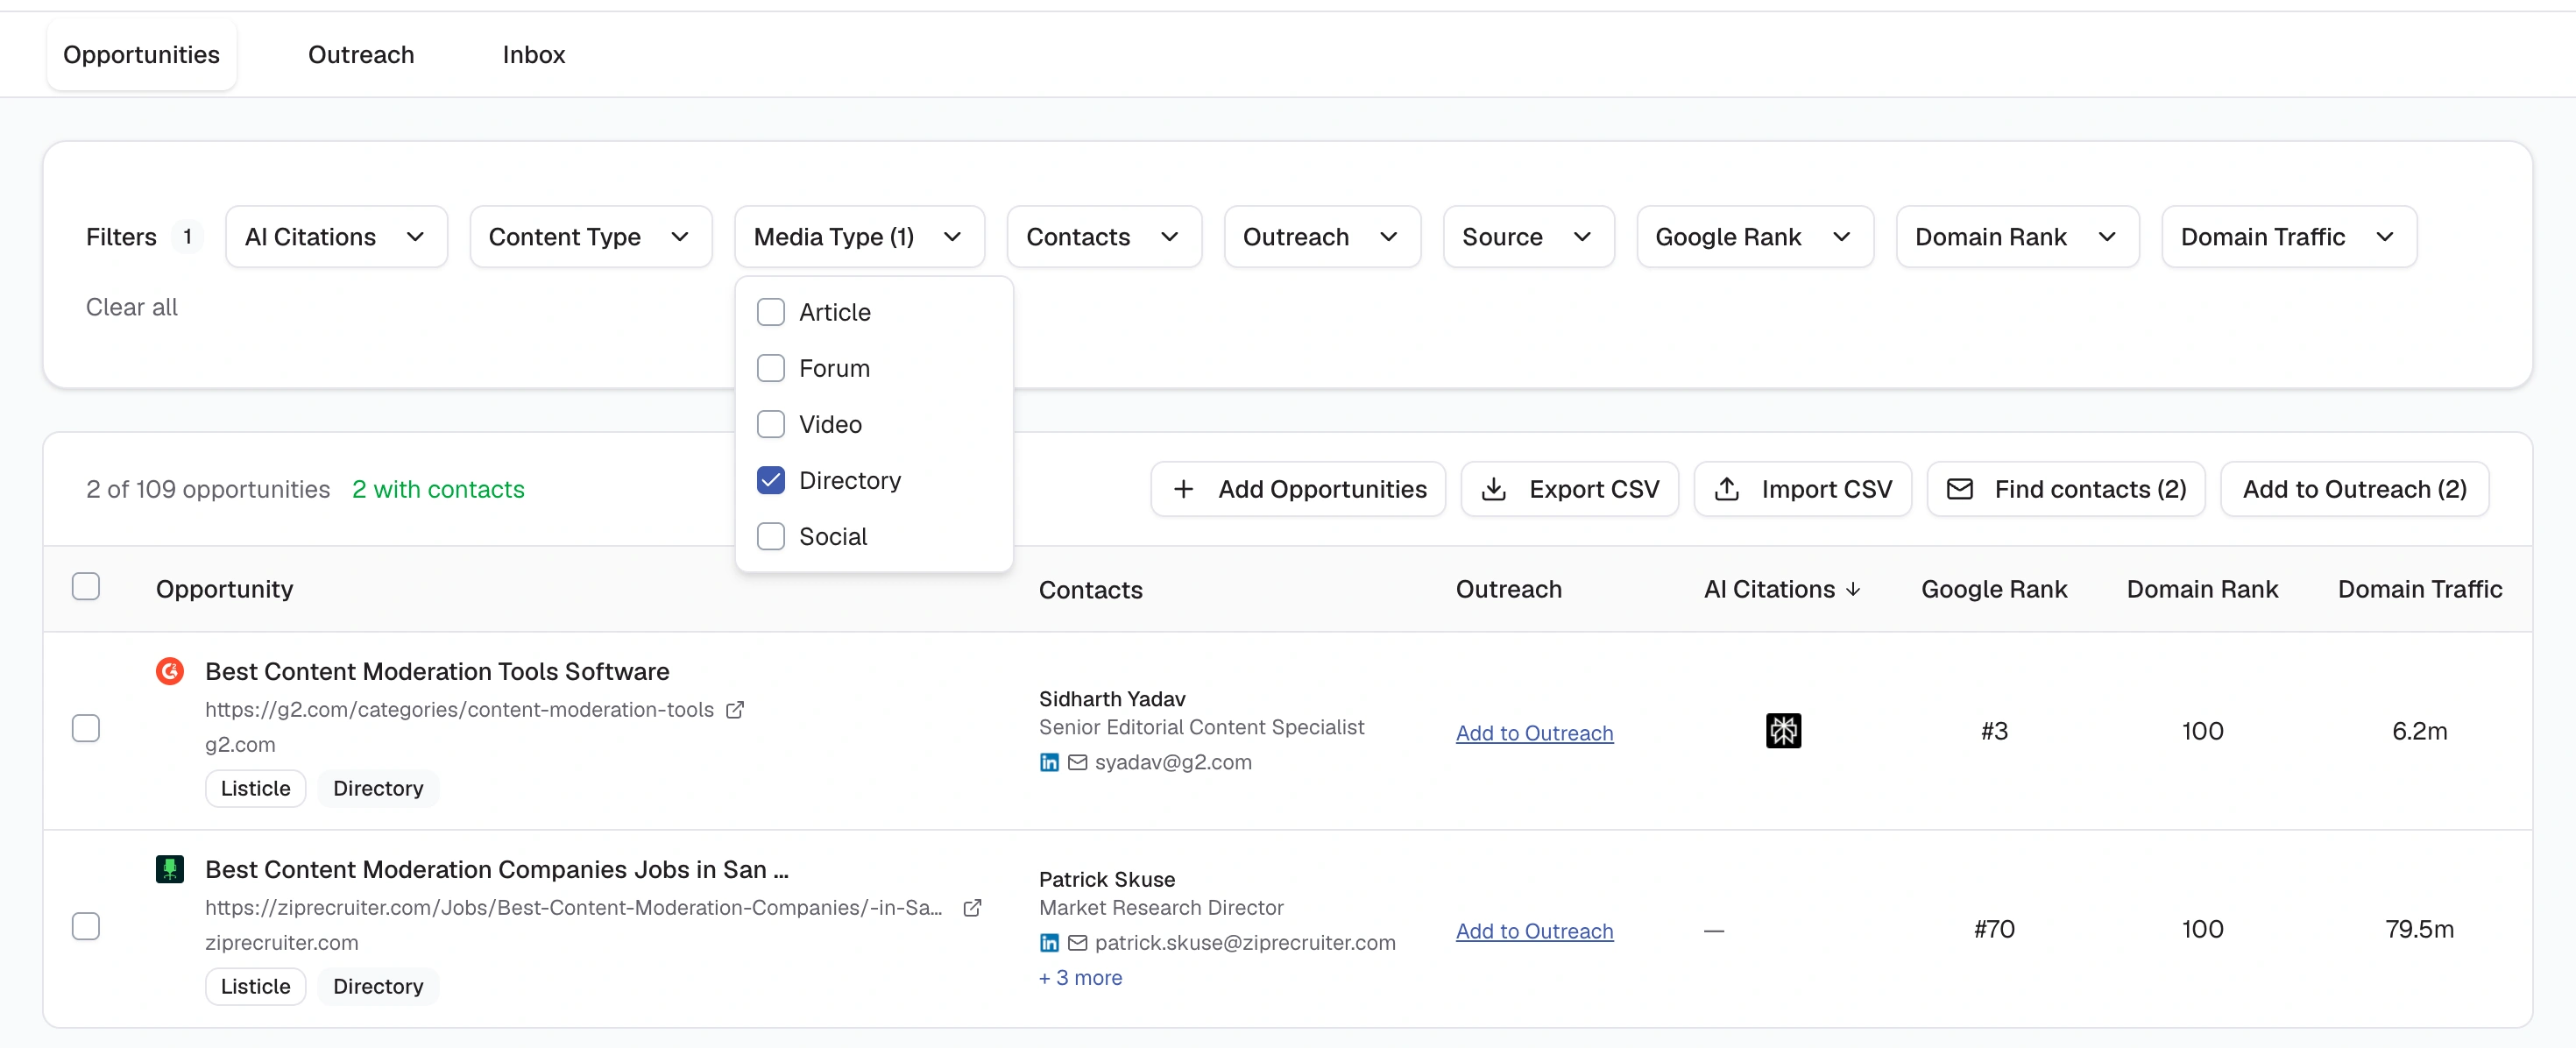Click Sidharth Yadav's LinkedIn icon
Screen dimensions: 2576x1048
(1049, 762)
